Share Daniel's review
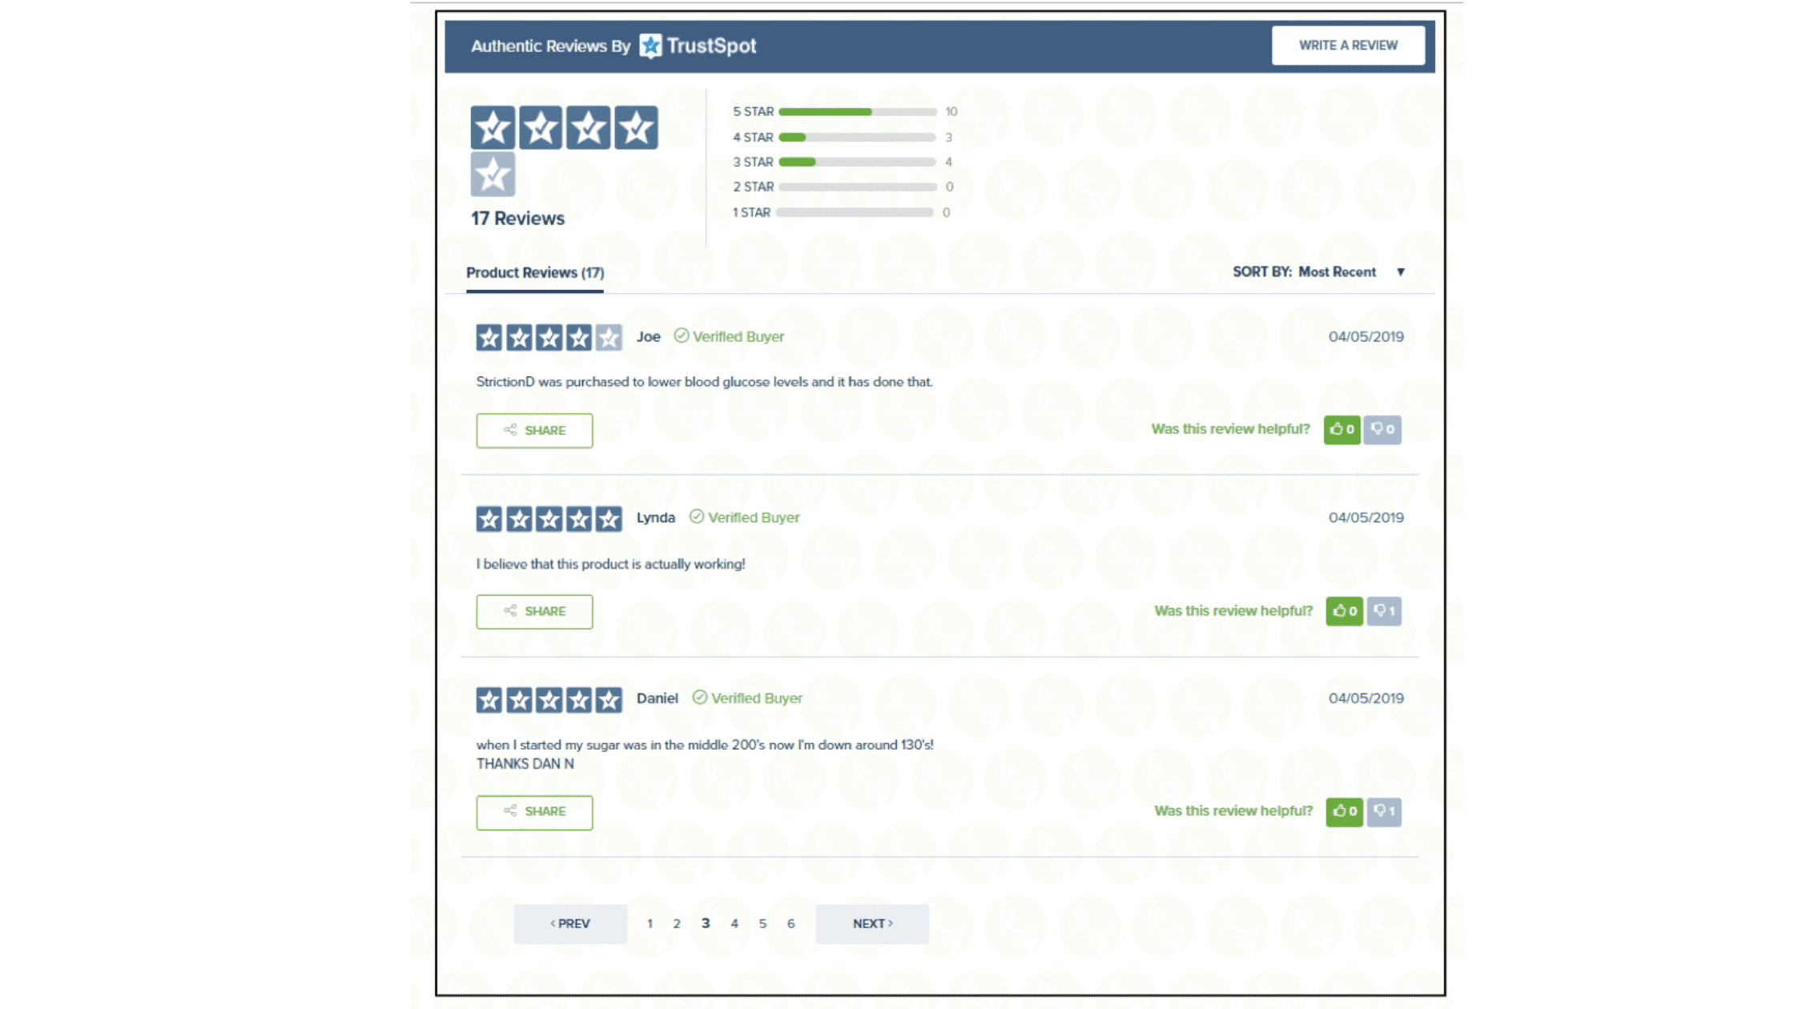Viewport: 1794px width, 1009px height. pyautogui.click(x=534, y=812)
